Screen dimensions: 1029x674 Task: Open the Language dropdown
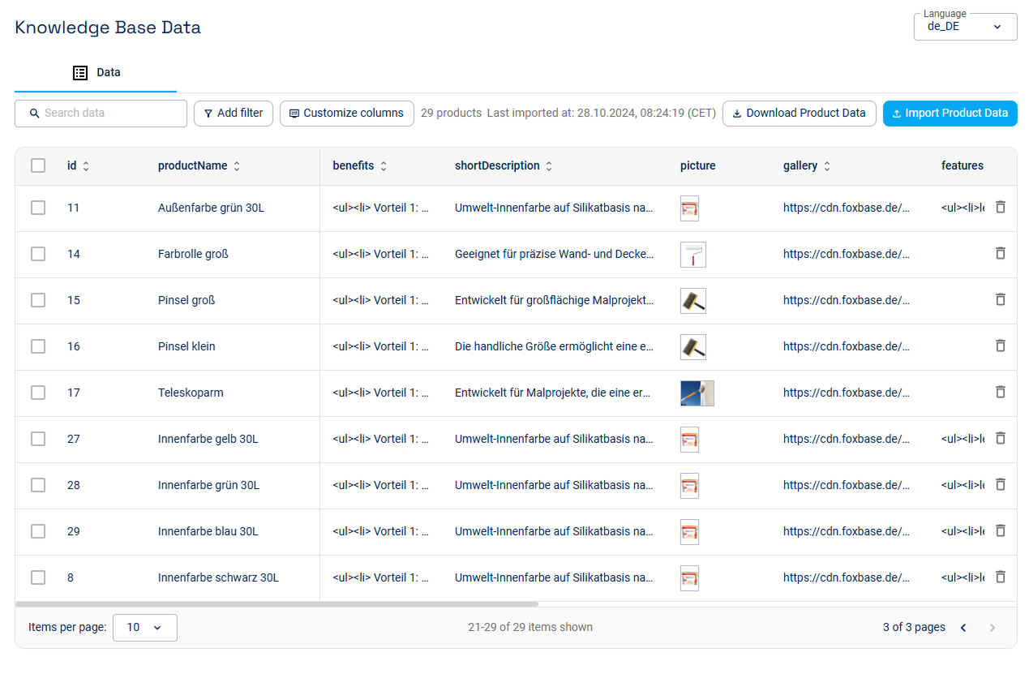966,27
